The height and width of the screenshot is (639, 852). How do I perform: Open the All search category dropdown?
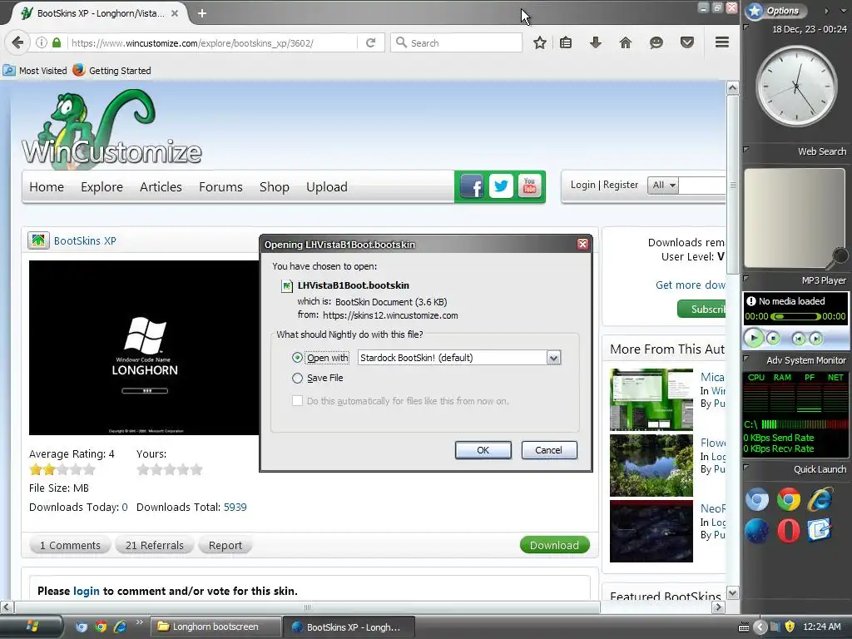(663, 186)
